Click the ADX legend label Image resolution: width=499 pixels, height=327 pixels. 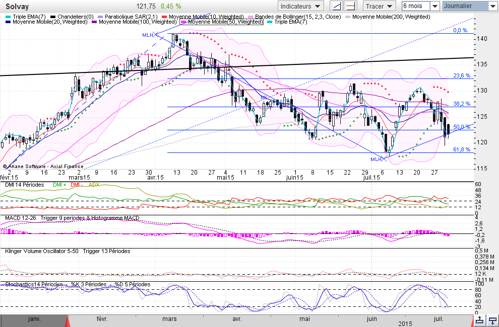pos(94,185)
